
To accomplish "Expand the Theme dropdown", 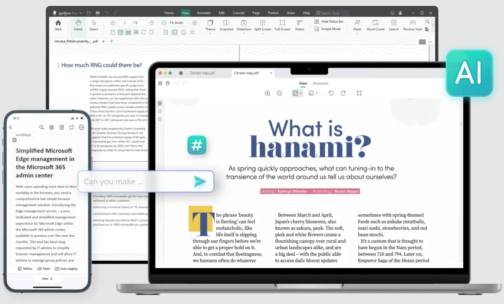I will pyautogui.click(x=210, y=24).
